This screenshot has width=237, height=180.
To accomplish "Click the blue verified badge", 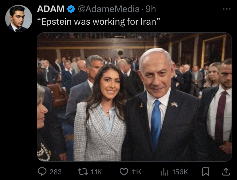I will click(x=71, y=9).
